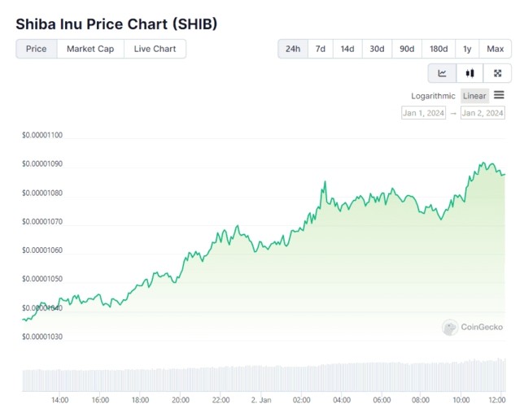Set chart range to 30d
This screenshot has width=524, height=413.
[x=377, y=49]
